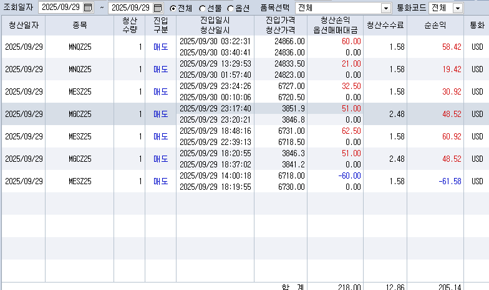
Task: Sort by the 청산일자 column header
Action: (24, 25)
